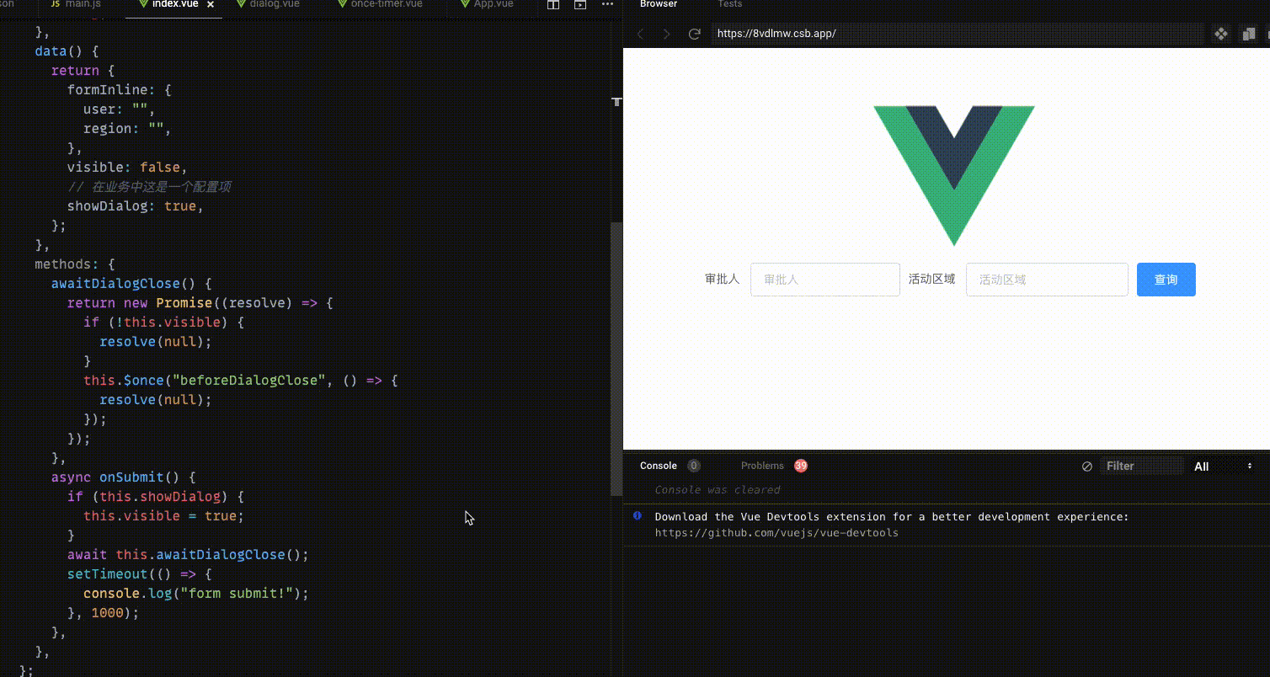Open the Problems tab
This screenshot has height=677, width=1270.
(762, 466)
